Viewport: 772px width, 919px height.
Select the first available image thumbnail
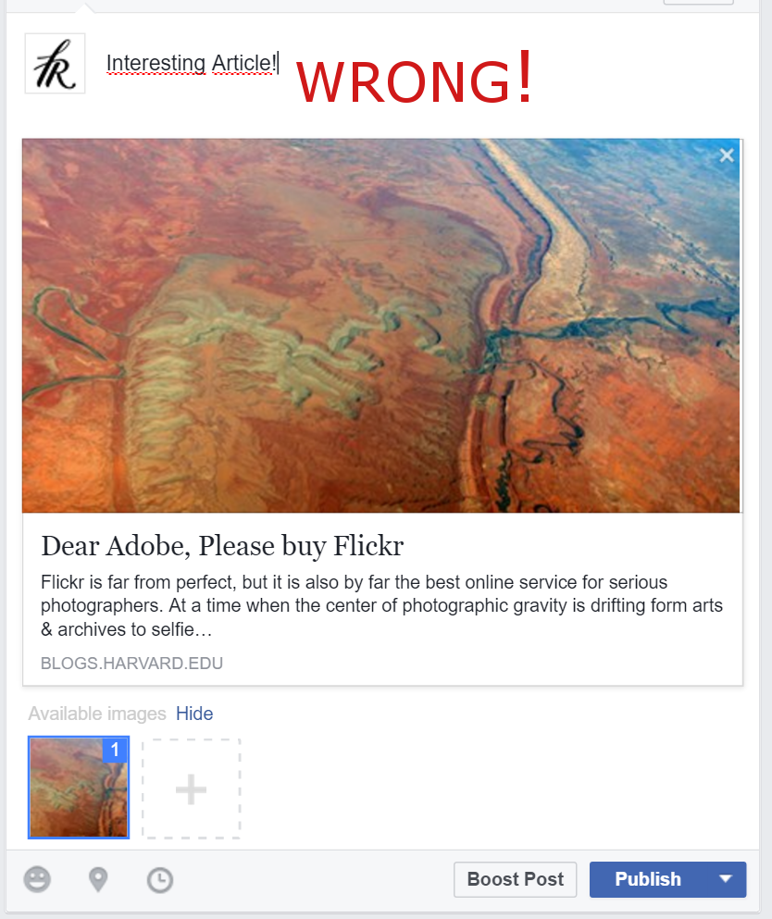(79, 788)
